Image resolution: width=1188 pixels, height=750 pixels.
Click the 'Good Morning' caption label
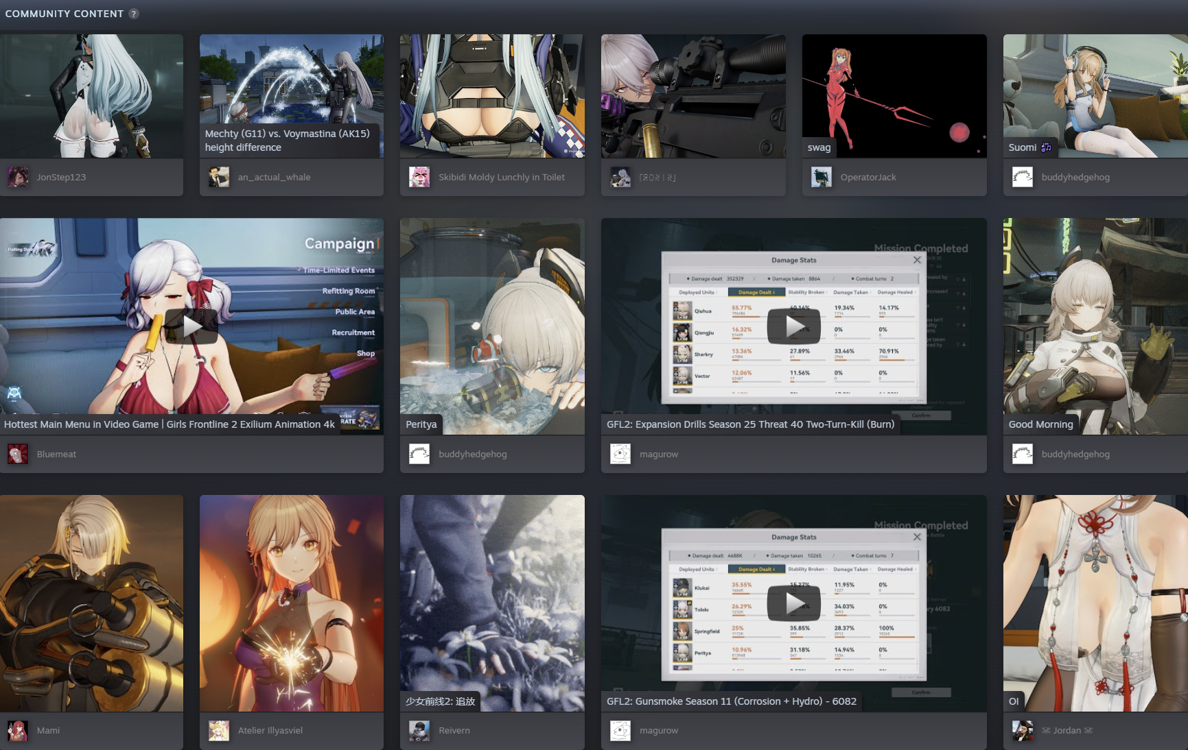1040,424
